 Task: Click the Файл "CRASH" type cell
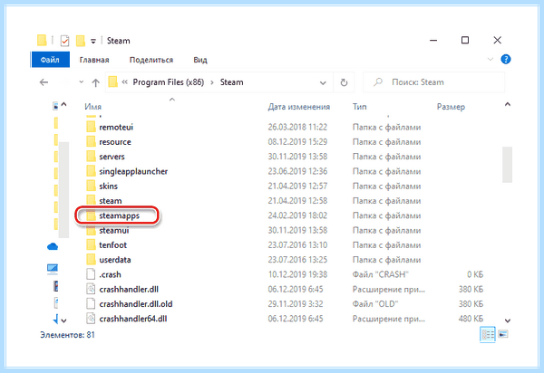coord(380,274)
